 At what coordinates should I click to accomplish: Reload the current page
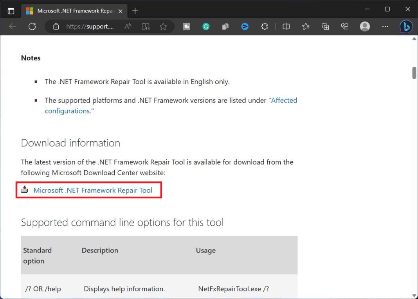click(x=32, y=27)
